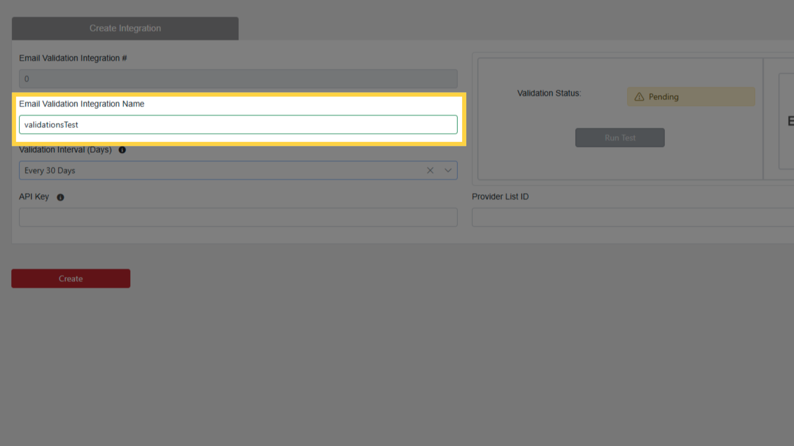Click the Pending status badge

point(691,97)
